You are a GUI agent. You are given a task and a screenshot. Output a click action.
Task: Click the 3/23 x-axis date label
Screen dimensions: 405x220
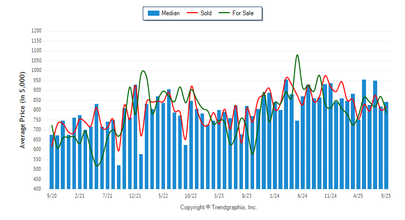219,195
